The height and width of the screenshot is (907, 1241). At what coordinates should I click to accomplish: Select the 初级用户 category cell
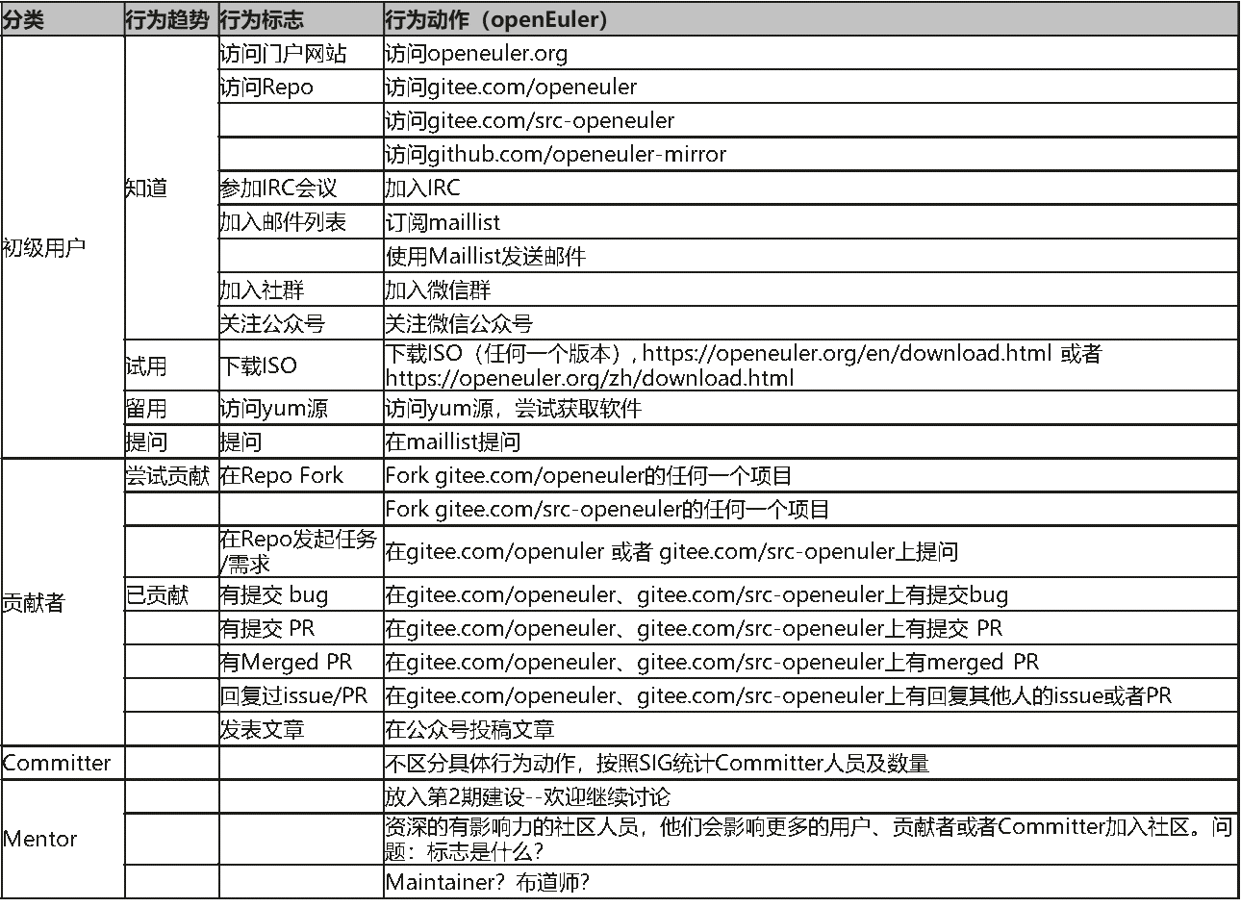pyautogui.click(x=44, y=247)
